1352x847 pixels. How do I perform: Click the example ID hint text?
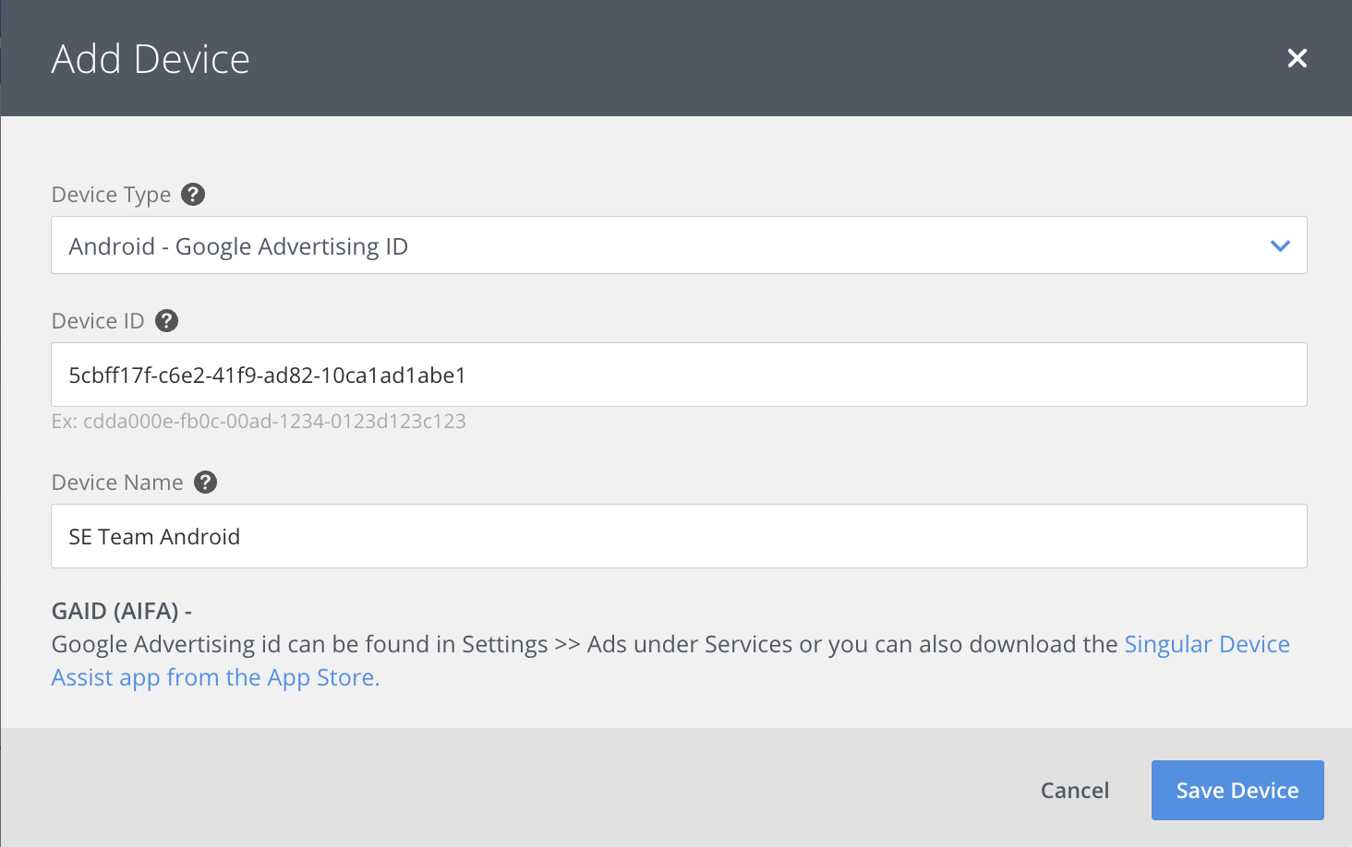pos(259,422)
